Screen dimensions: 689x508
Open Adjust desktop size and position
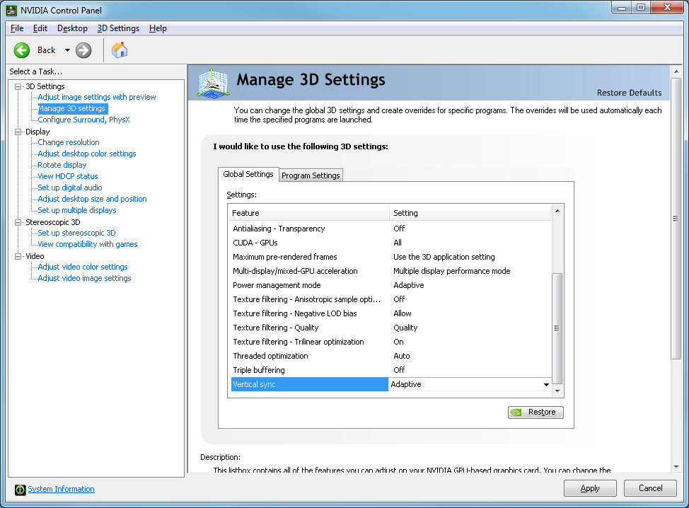pos(92,199)
